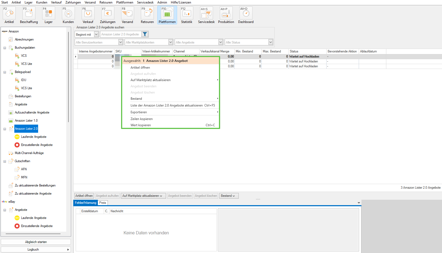Open the Produktion factory icon
The height and width of the screenshot is (253, 442).
[226, 13]
